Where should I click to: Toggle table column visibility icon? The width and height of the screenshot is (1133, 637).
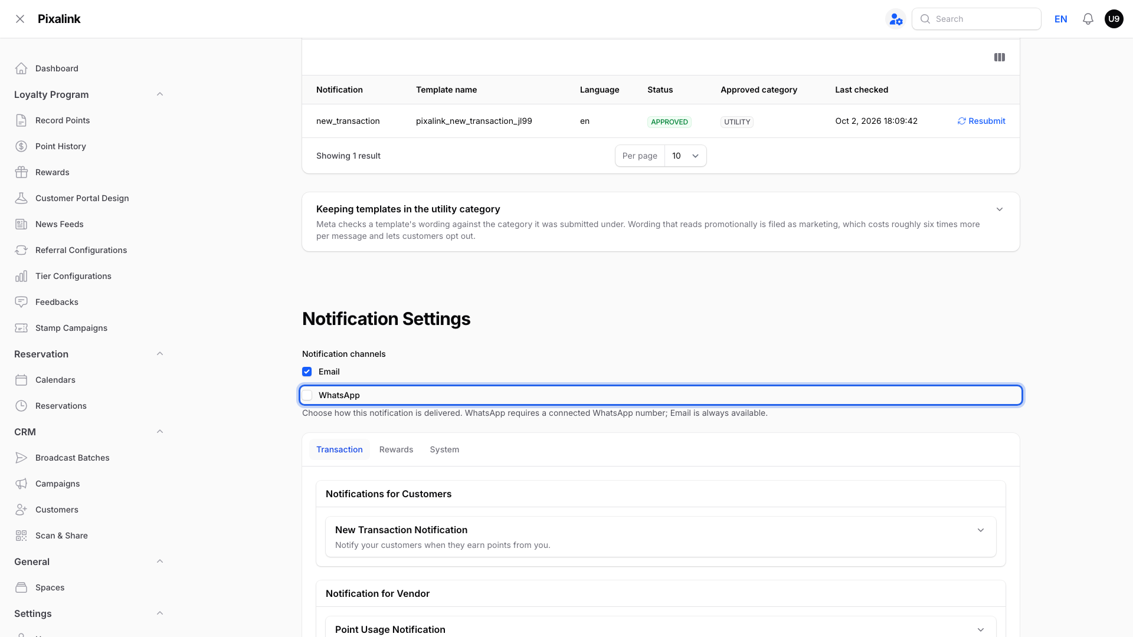[1000, 57]
